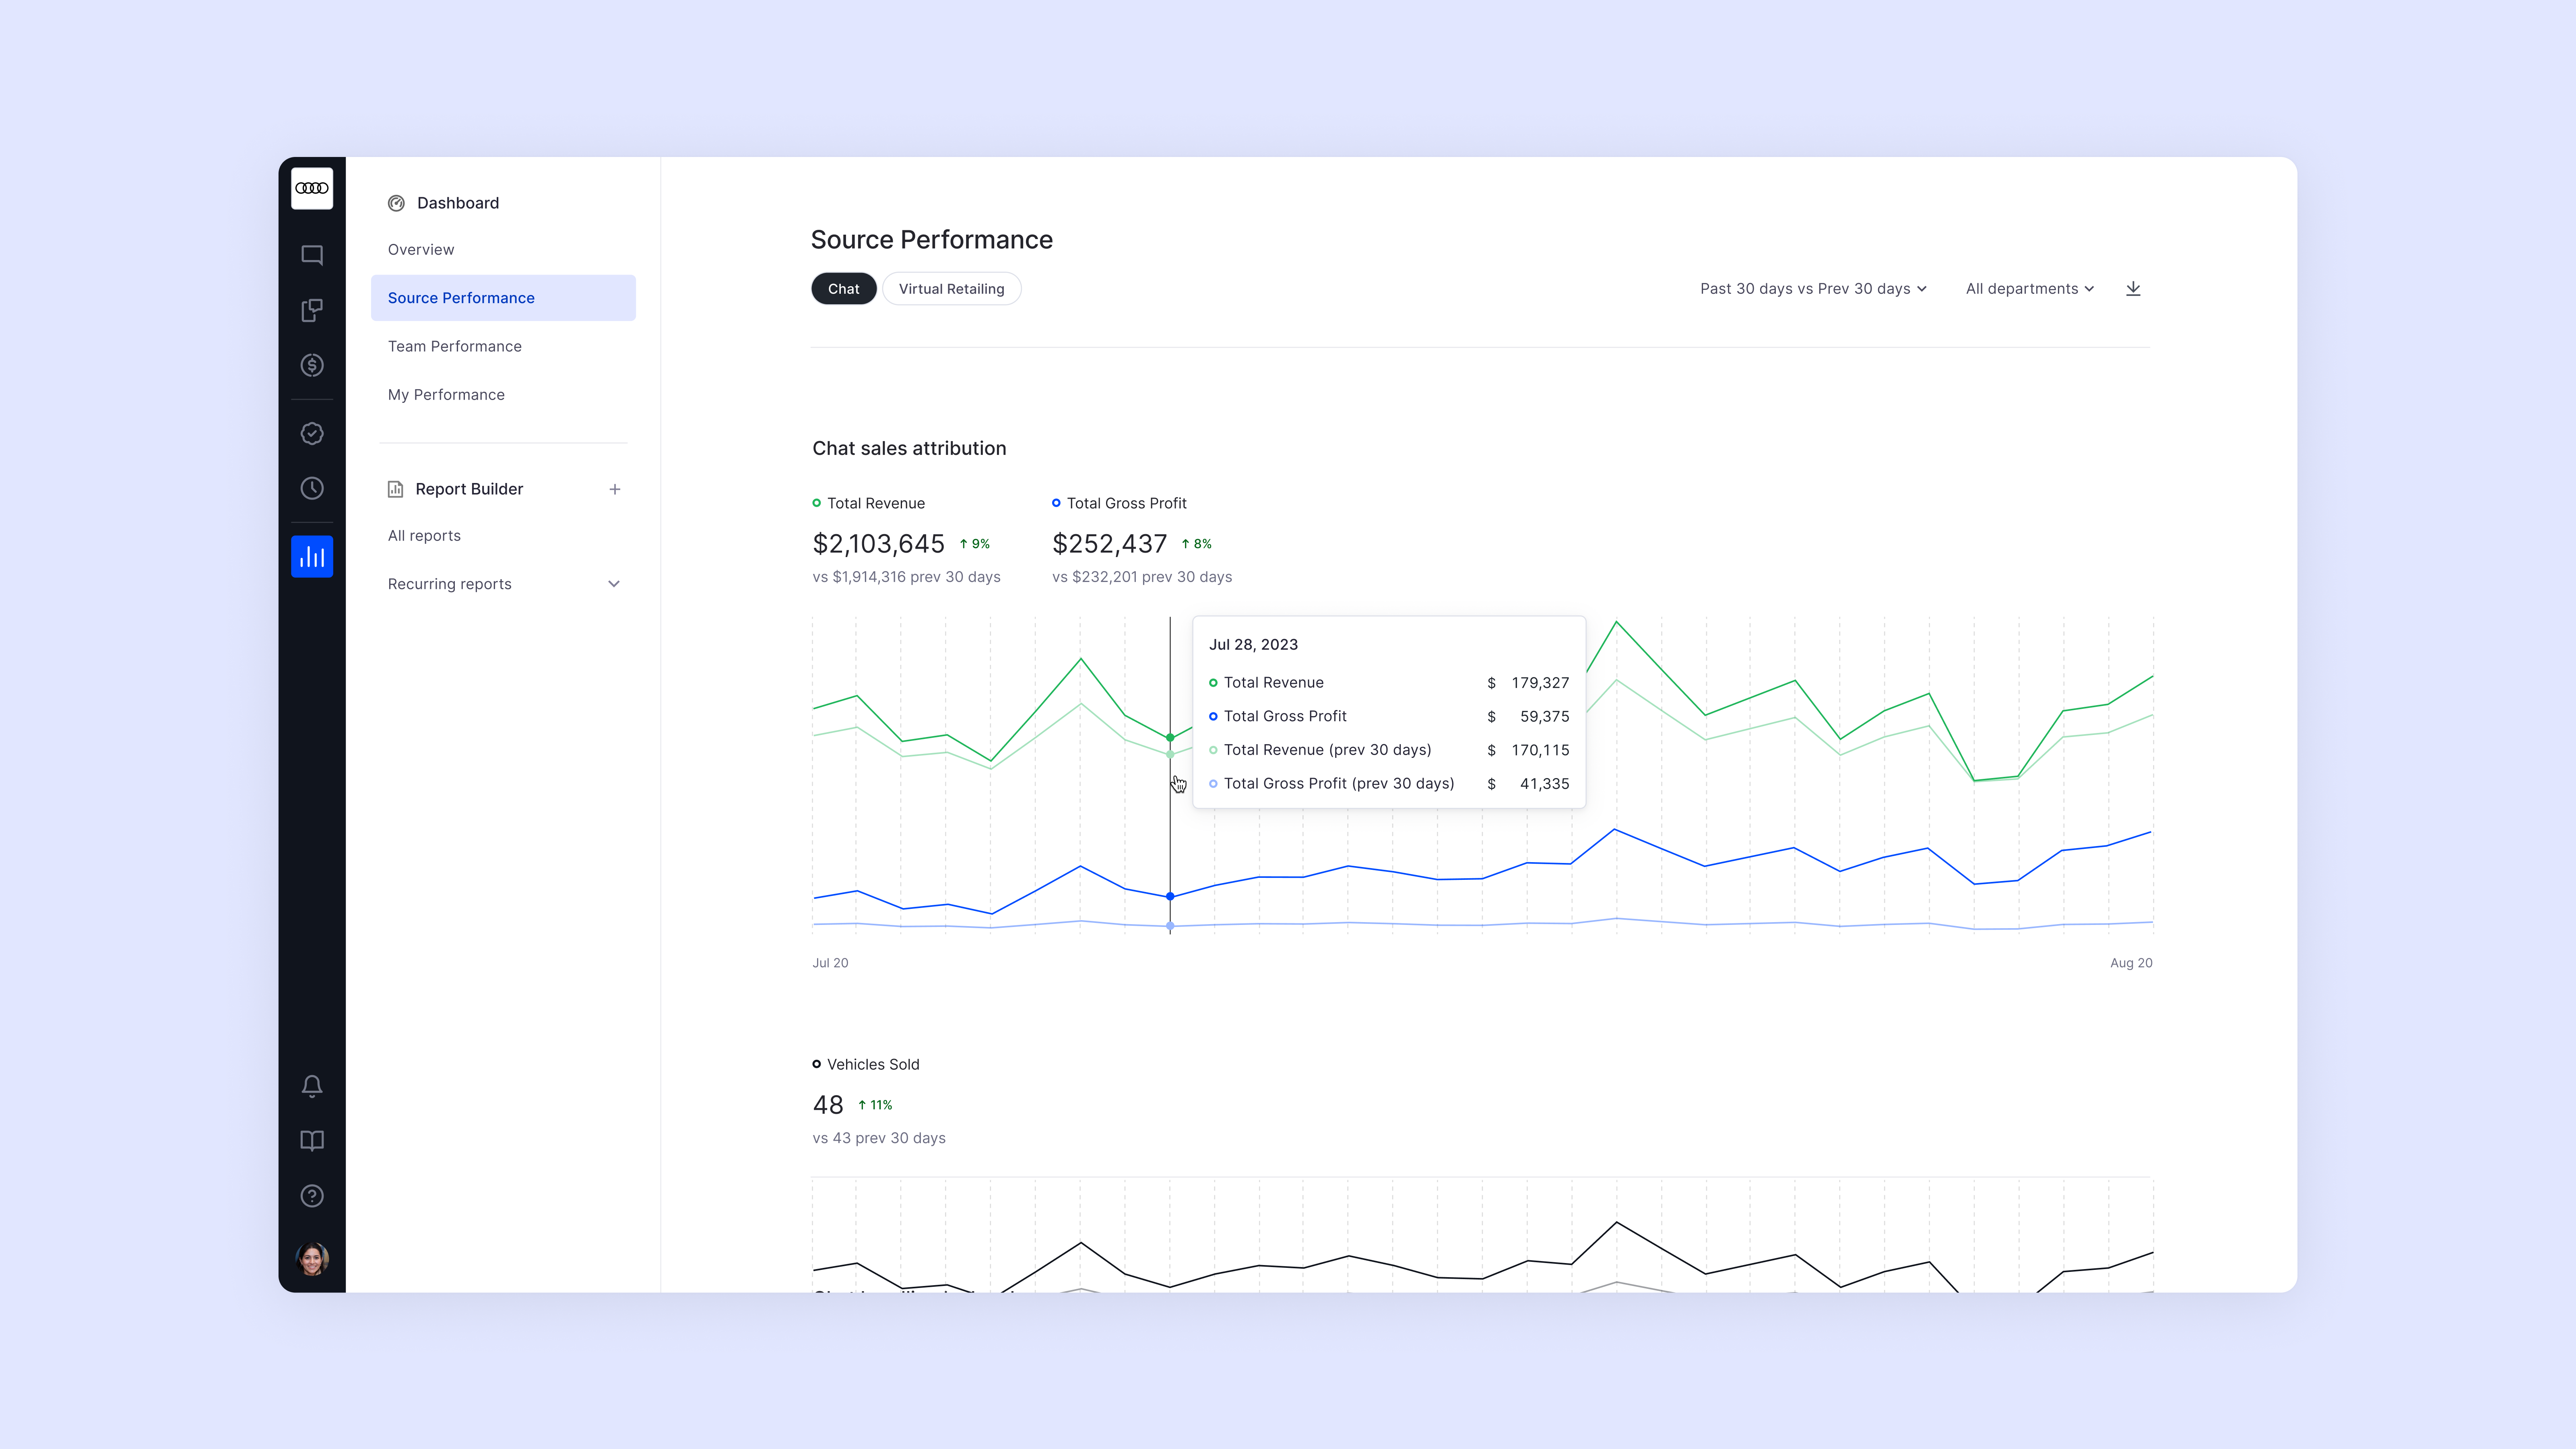Viewport: 2576px width, 1449px height.
Task: Click the Jul 20 axis label
Action: (830, 963)
